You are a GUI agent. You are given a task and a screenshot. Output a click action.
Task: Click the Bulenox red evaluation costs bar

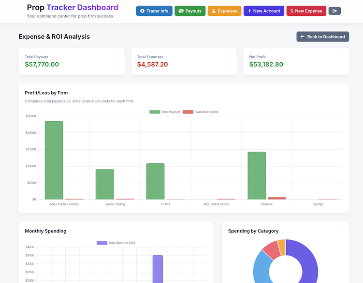[x=277, y=198]
